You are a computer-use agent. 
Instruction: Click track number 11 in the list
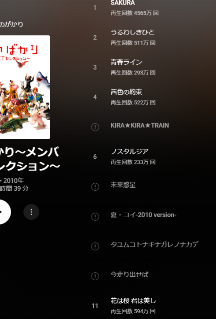(x=95, y=306)
